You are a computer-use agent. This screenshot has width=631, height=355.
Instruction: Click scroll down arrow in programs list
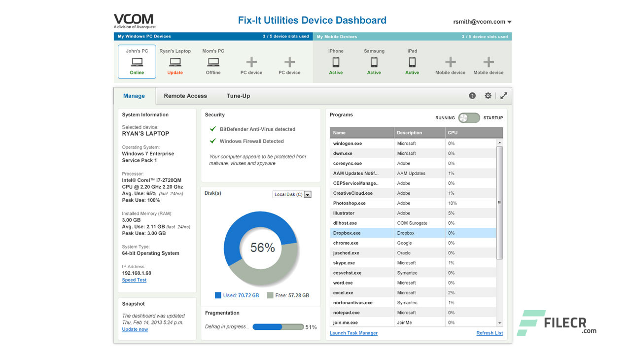pos(500,323)
